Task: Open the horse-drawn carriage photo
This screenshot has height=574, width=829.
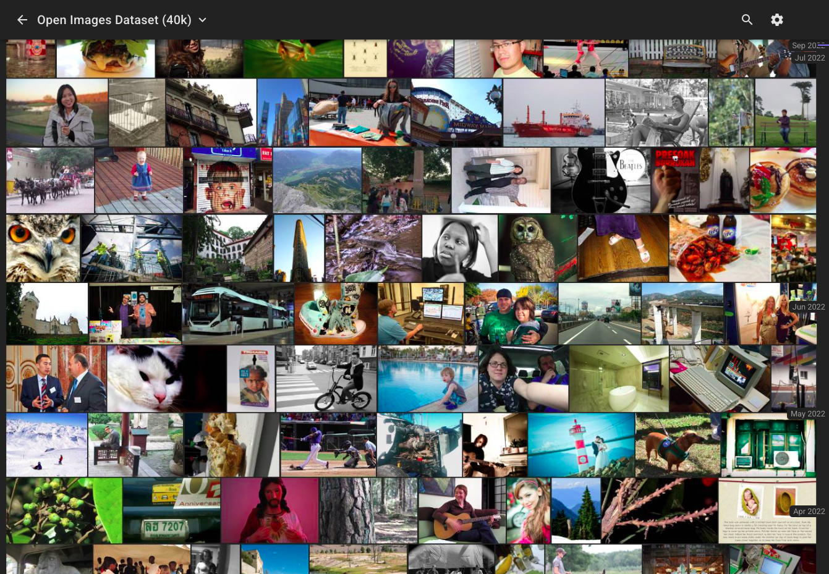Action: coord(50,180)
